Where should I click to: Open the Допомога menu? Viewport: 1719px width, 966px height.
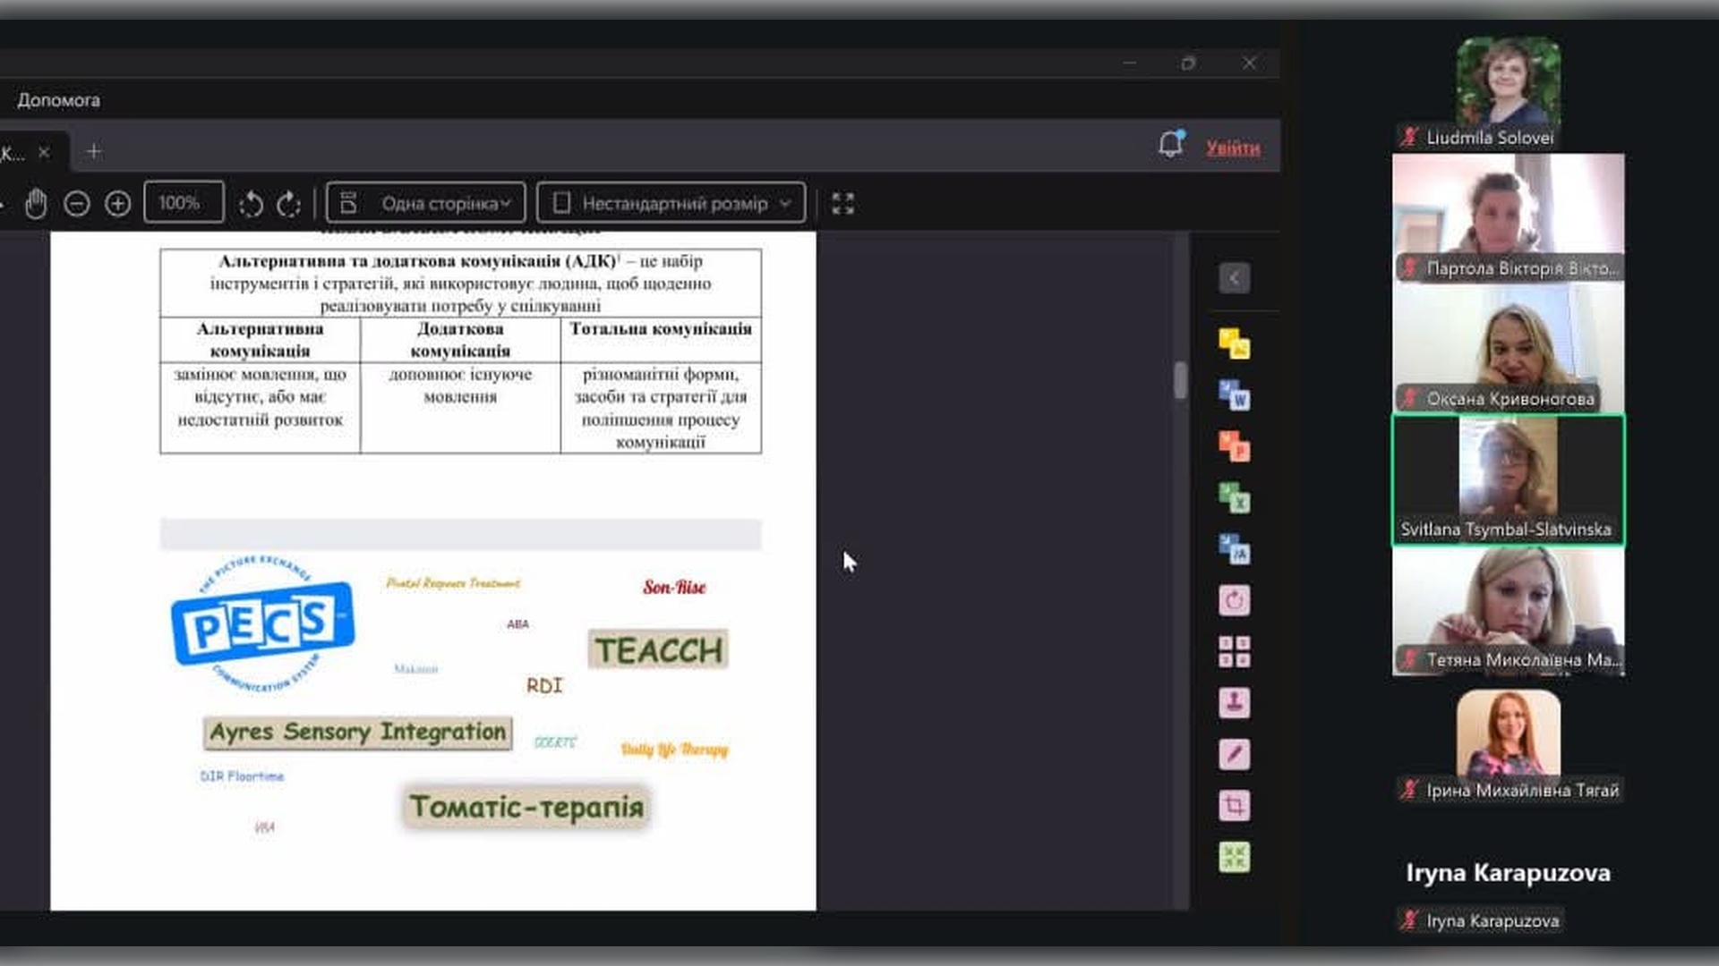[x=58, y=100]
